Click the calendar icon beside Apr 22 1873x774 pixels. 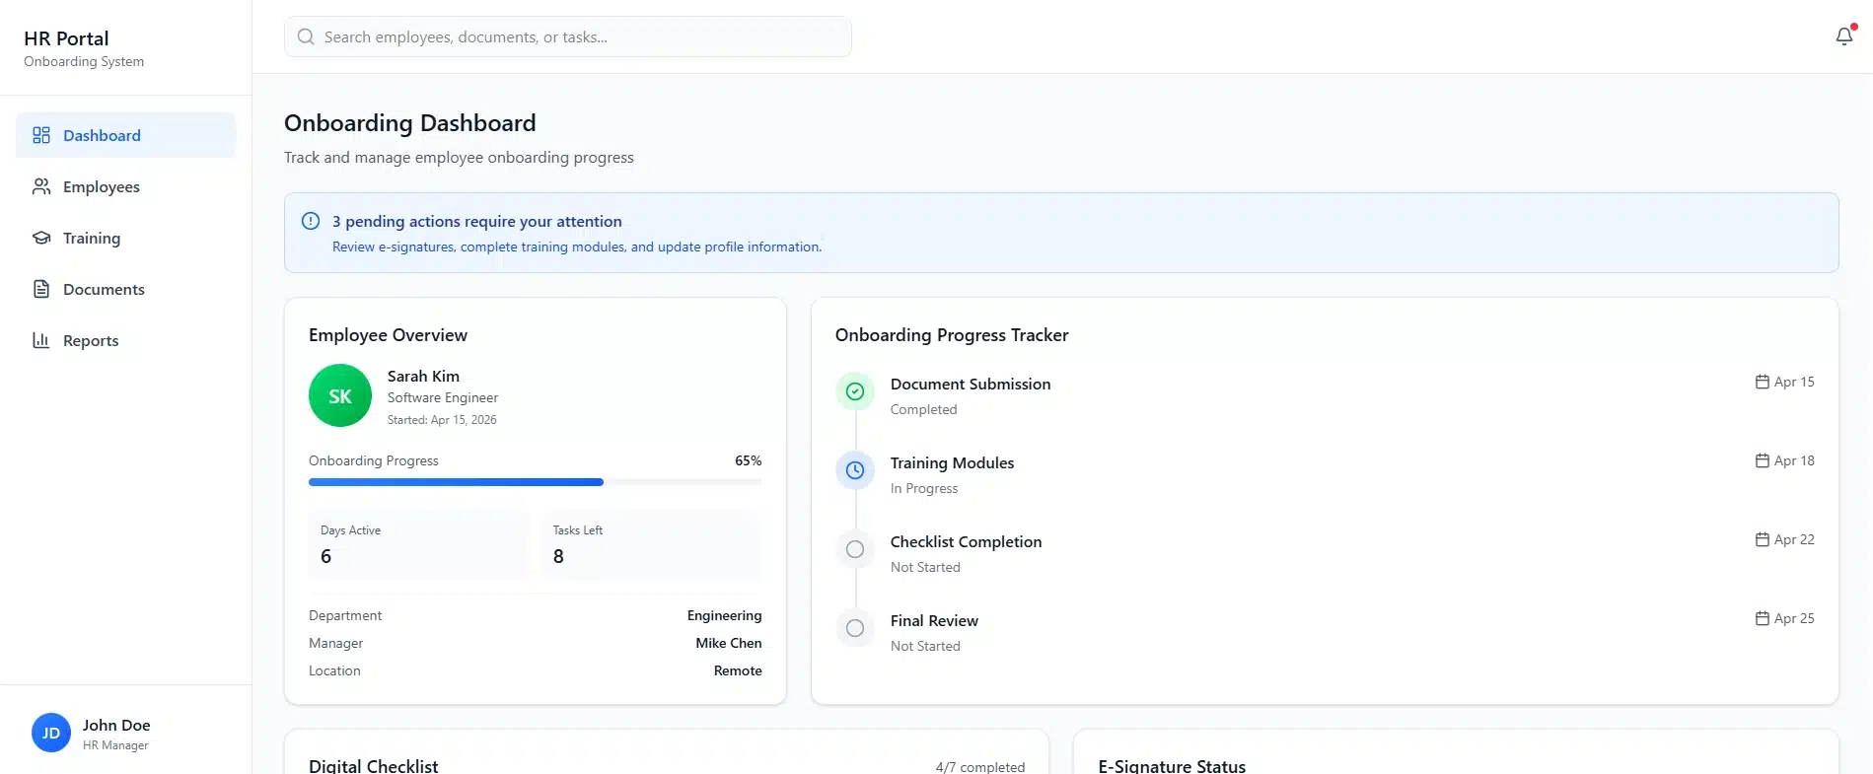[1763, 539]
